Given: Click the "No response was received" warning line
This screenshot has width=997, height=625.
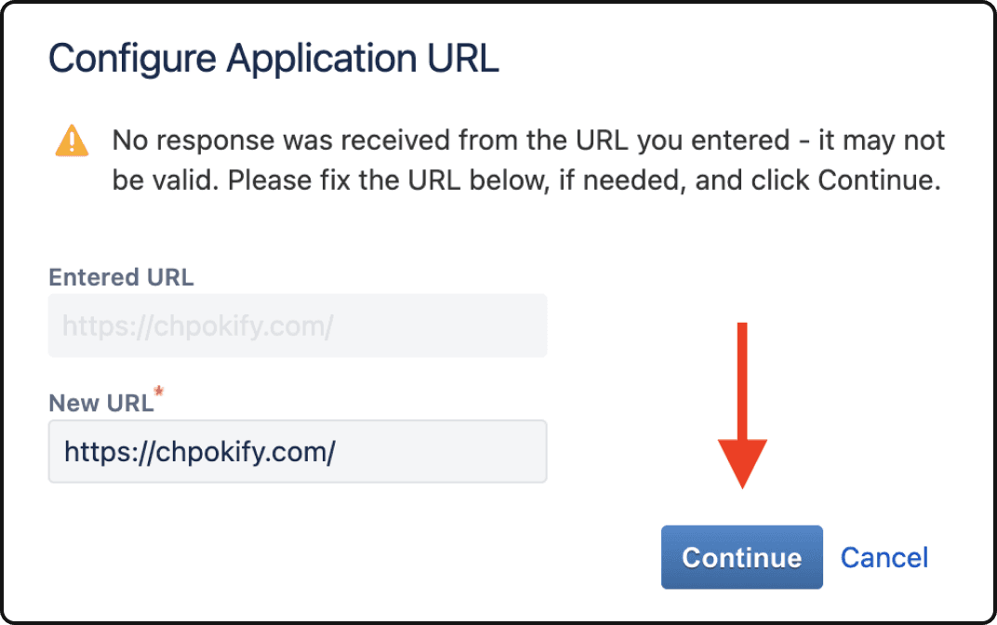Looking at the screenshot, I should tap(528, 140).
